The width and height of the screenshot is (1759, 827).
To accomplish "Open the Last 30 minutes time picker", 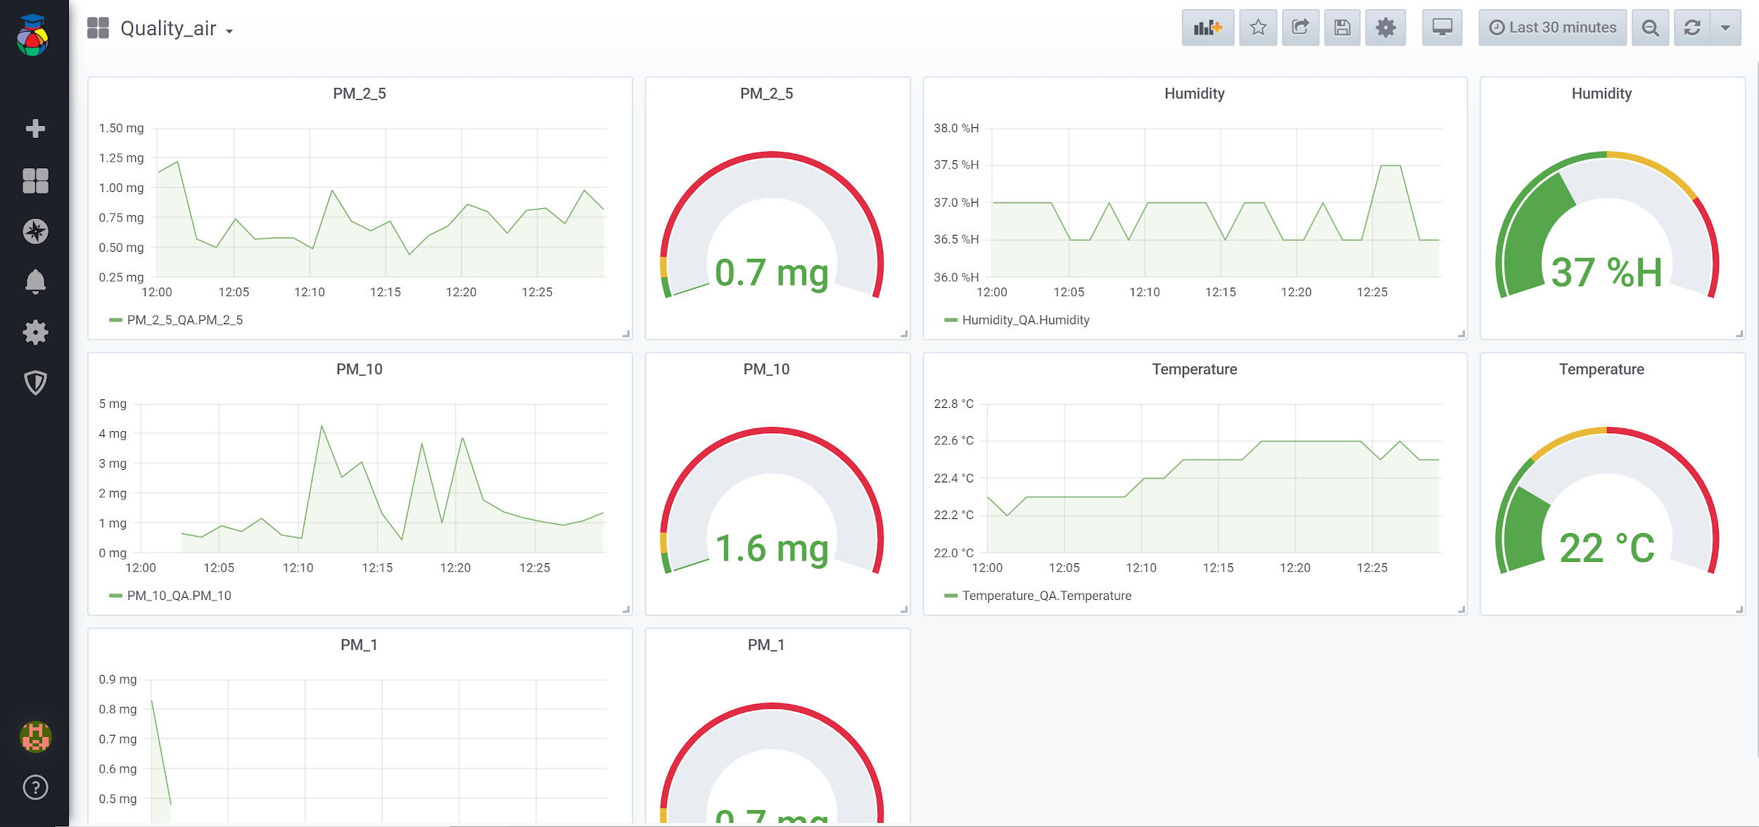I will [1552, 27].
